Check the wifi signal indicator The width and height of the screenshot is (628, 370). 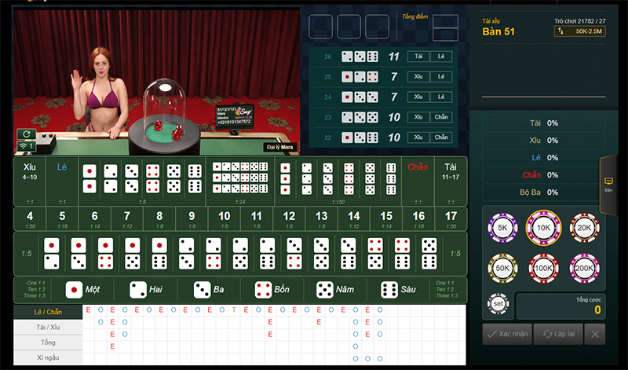[x=27, y=146]
